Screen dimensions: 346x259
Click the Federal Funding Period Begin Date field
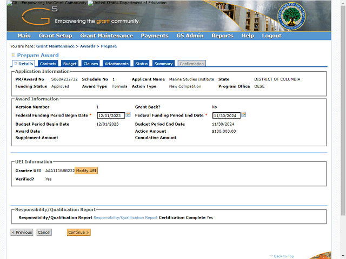[110, 115]
